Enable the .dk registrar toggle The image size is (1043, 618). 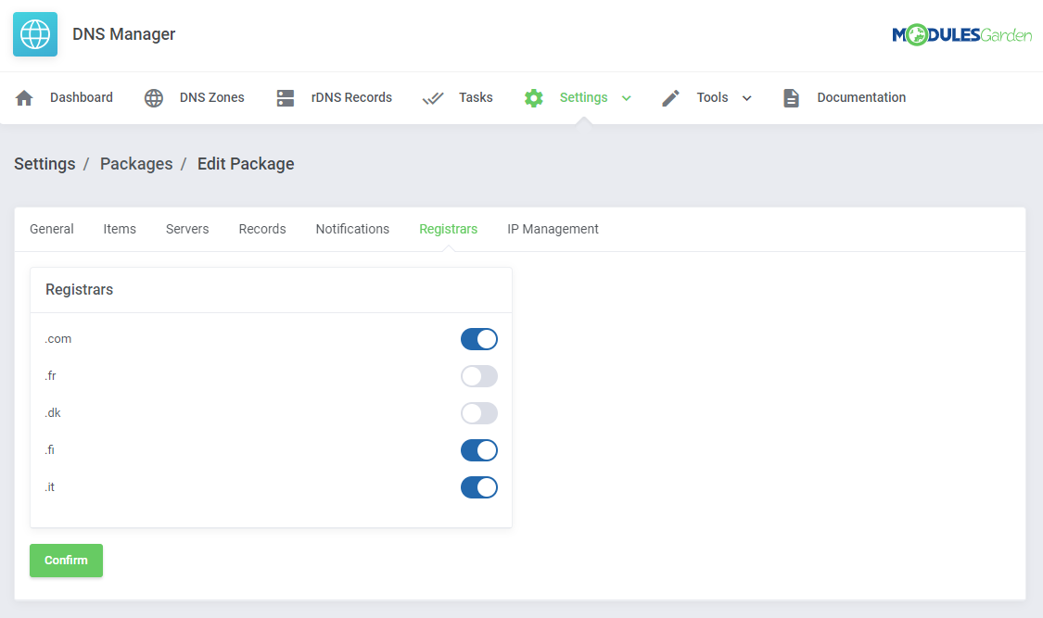pyautogui.click(x=479, y=413)
